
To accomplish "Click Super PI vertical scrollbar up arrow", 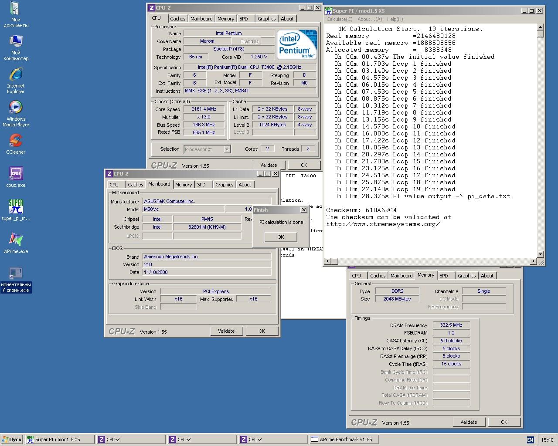I will pyautogui.click(x=541, y=27).
